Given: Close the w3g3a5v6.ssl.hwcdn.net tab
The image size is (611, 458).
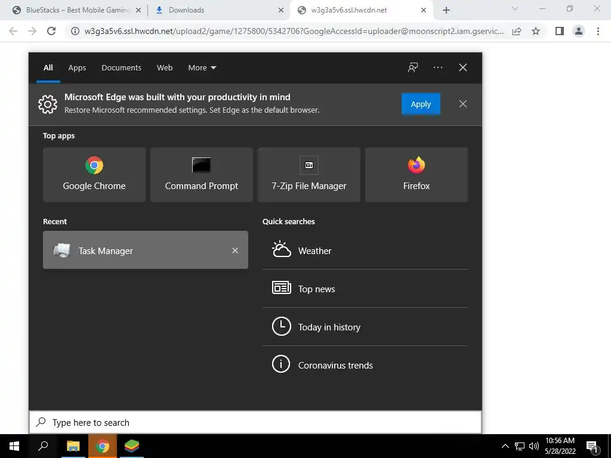Looking at the screenshot, I should pos(424,11).
